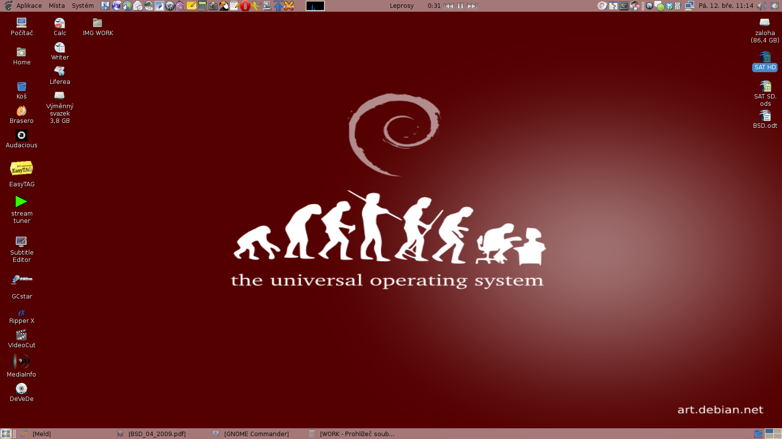The width and height of the screenshot is (782, 439).
Task: Open the system monitor graph applet
Action: pyautogui.click(x=315, y=6)
